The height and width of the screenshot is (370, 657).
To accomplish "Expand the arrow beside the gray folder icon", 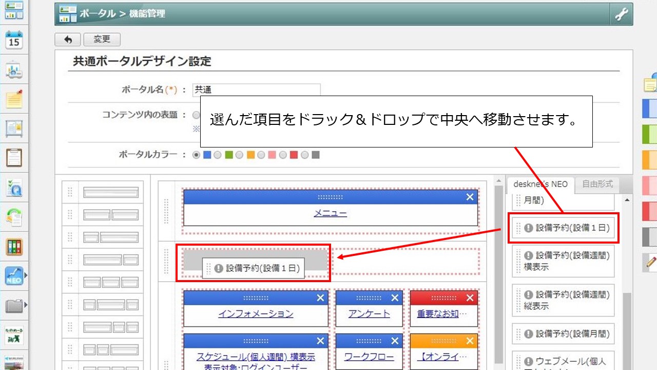I will pos(26,306).
